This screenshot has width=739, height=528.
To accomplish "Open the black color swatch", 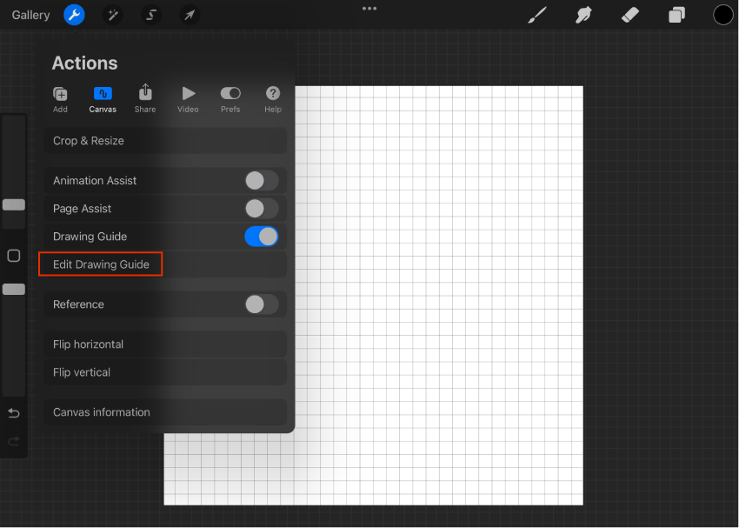I will click(723, 15).
